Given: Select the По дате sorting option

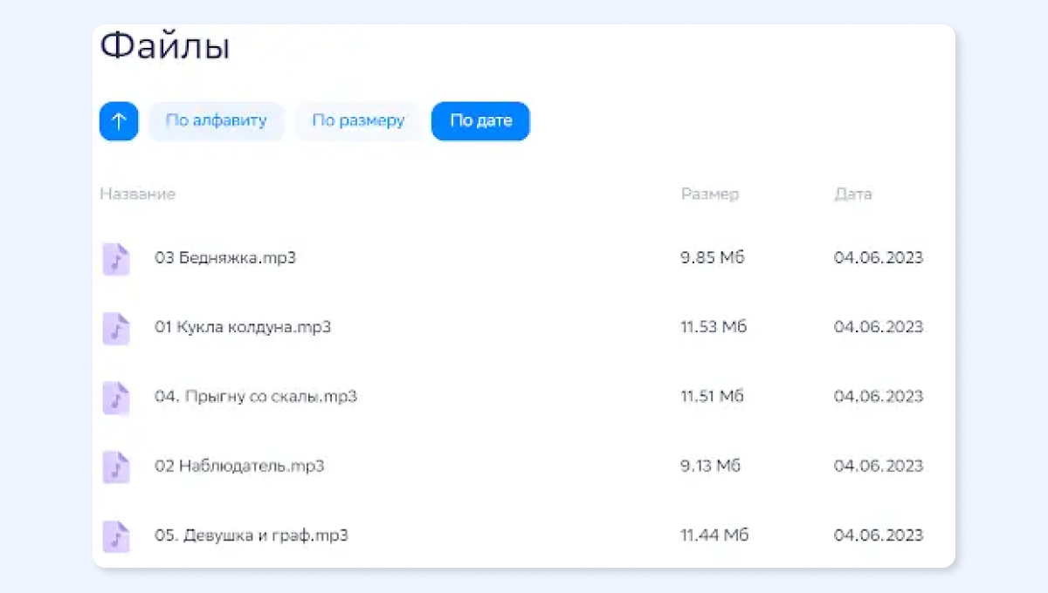Looking at the screenshot, I should pos(480,121).
